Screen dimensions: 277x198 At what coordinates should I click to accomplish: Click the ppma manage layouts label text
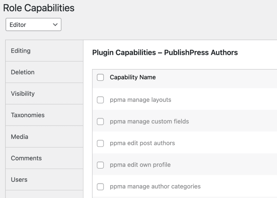tap(141, 100)
